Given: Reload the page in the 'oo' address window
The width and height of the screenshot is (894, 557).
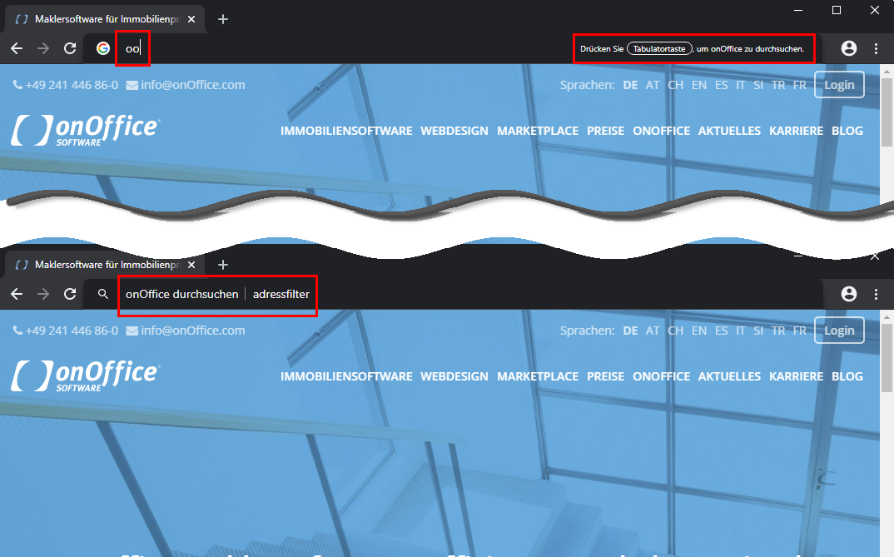Looking at the screenshot, I should (70, 48).
